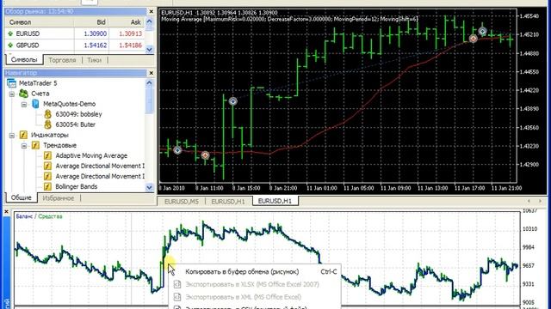Screen dimensions: 551x309
Task: Select Bollinger Bands indicator
Action: click(x=77, y=186)
